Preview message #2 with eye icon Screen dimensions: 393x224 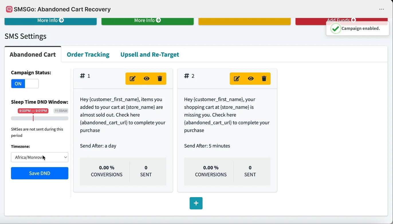pyautogui.click(x=251, y=79)
